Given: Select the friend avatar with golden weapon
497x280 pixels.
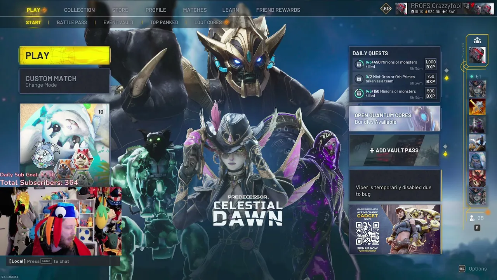Looking at the screenshot, I should coord(477,107).
